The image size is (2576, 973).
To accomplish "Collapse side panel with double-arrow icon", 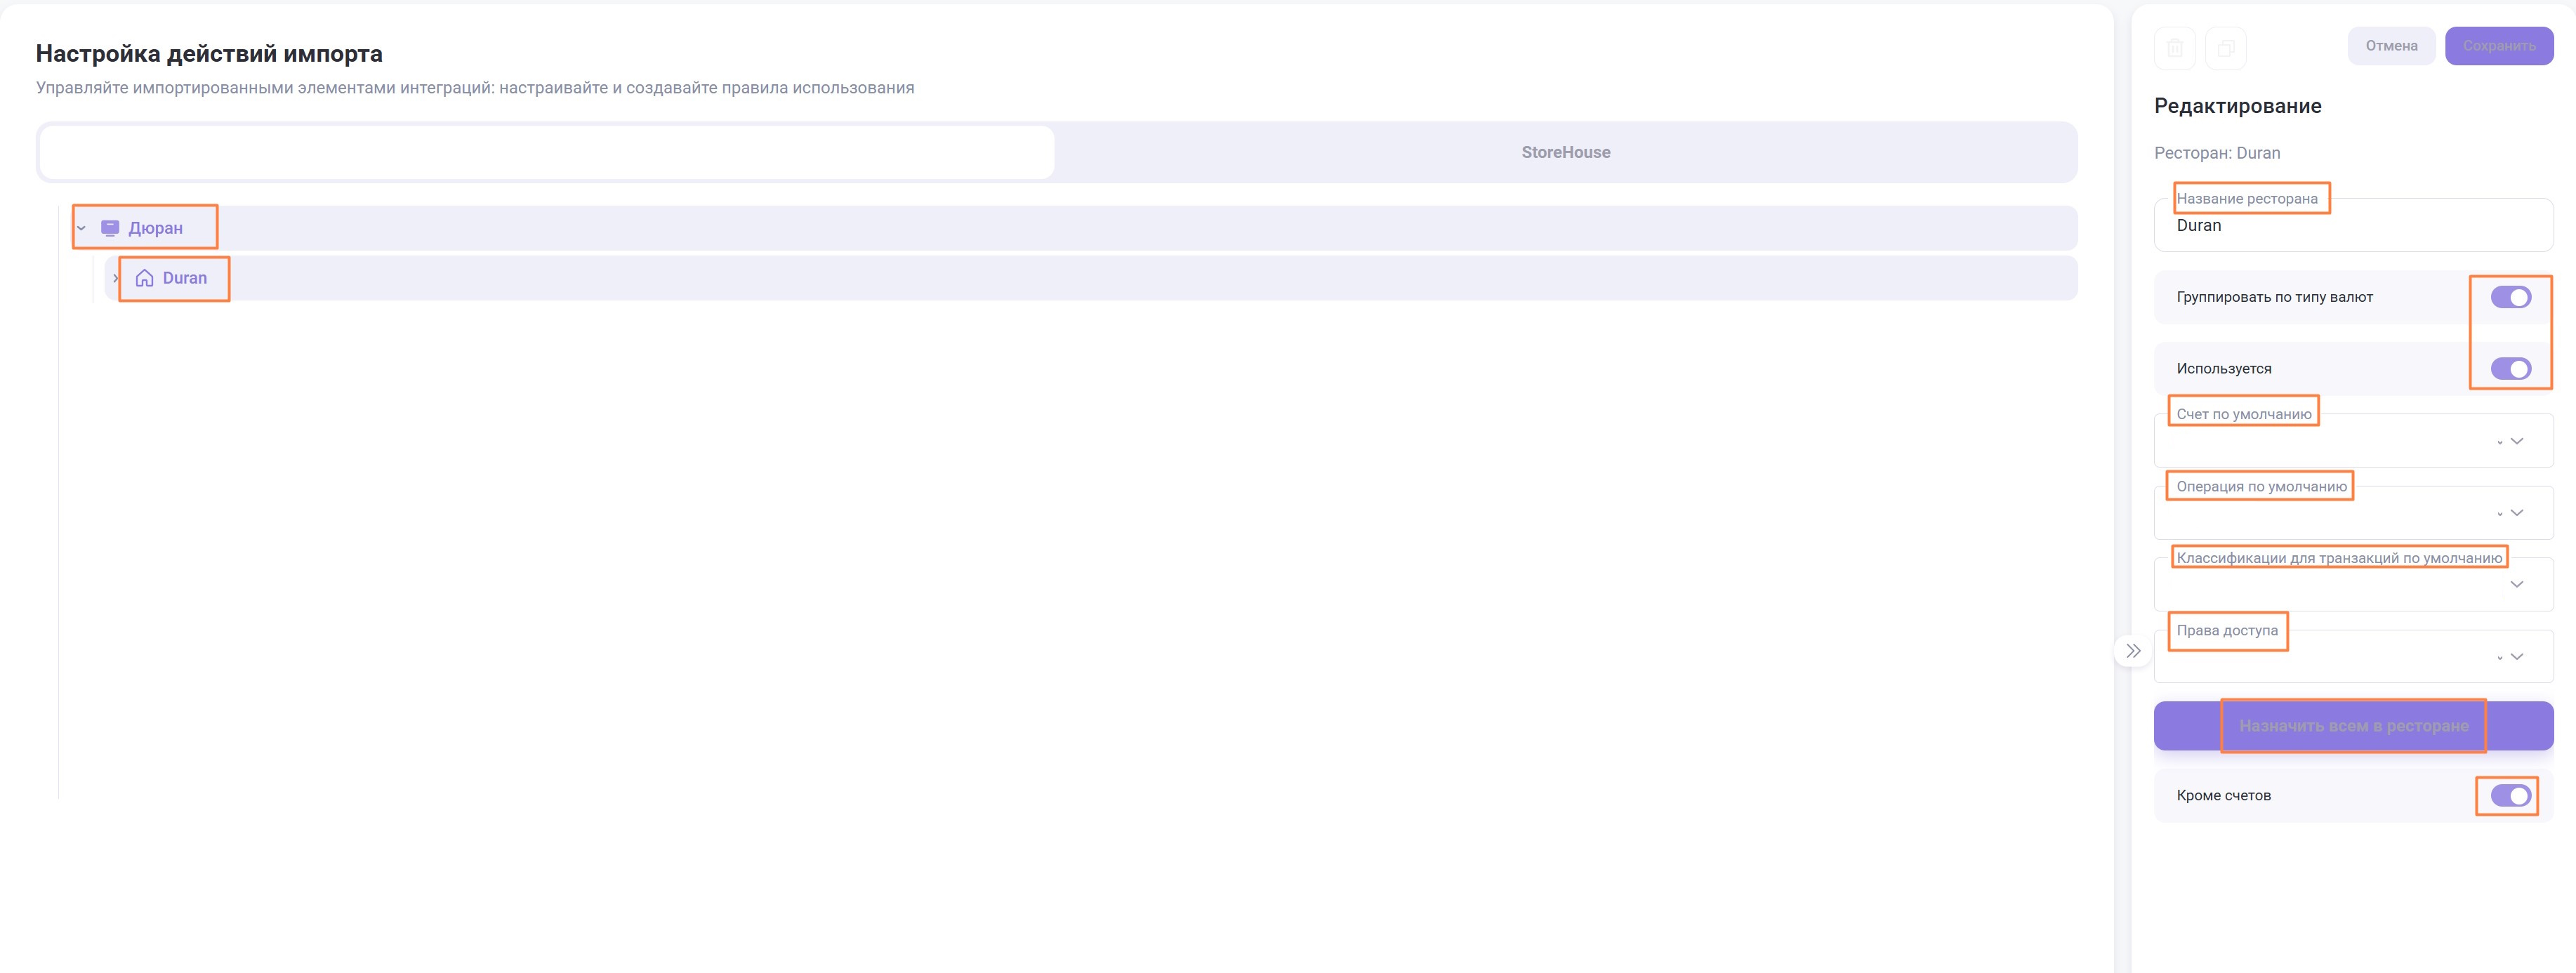I will click(2133, 651).
